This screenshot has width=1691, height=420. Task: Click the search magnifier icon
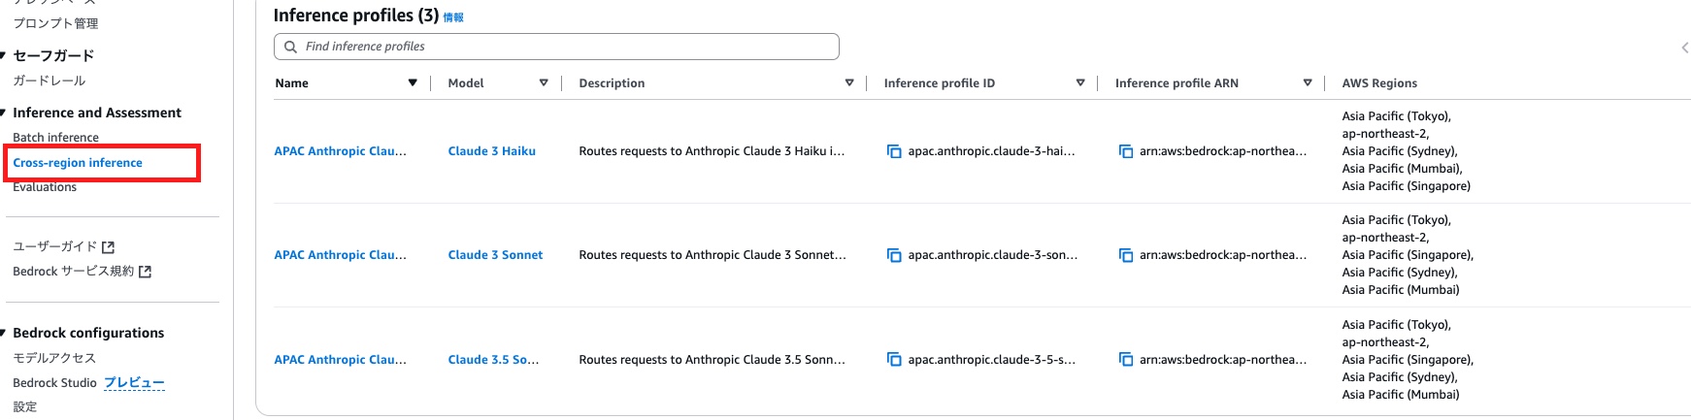point(290,47)
